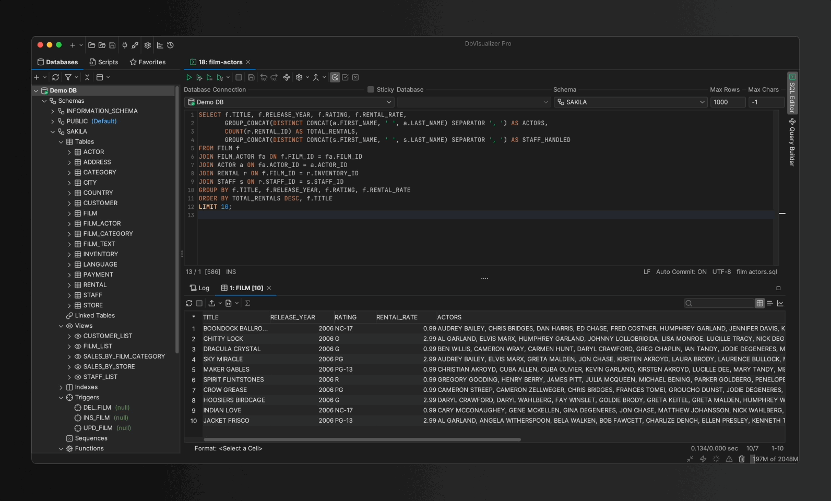Click the tool properties gear icon
The width and height of the screenshot is (831, 501).
[x=148, y=45]
